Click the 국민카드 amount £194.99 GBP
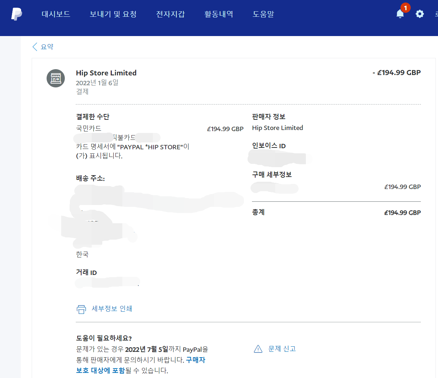This screenshot has height=378, width=438. [x=225, y=129]
